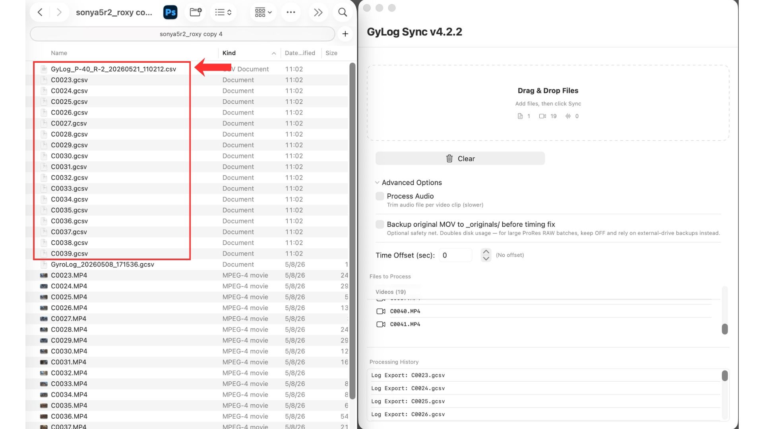Viewport: 763px width, 429px height.
Task: Collapse the Advanced Options section
Action: click(x=377, y=183)
